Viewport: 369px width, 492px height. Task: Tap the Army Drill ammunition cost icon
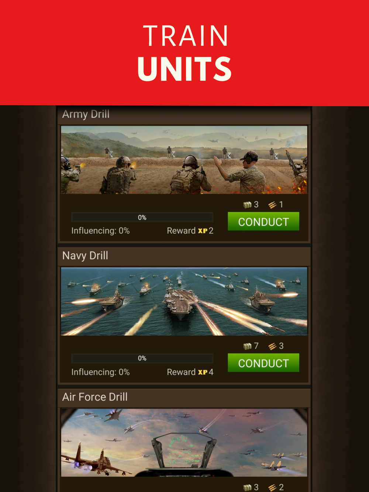272,205
